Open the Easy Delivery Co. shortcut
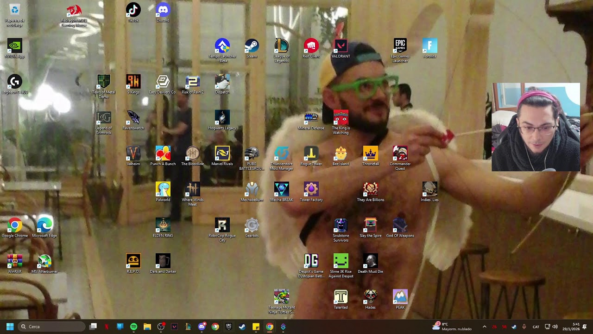The image size is (593, 334). 163,84
